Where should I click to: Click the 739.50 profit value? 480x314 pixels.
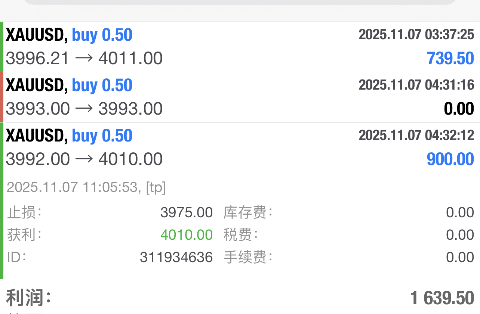pos(450,59)
